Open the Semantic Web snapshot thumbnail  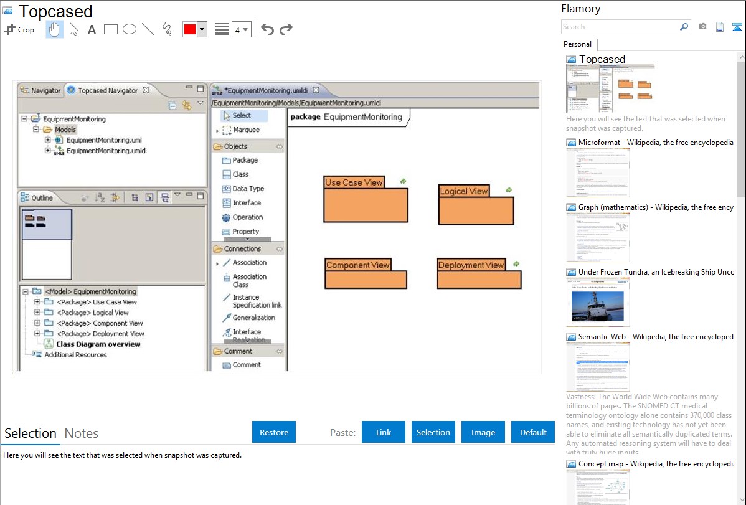pos(598,367)
